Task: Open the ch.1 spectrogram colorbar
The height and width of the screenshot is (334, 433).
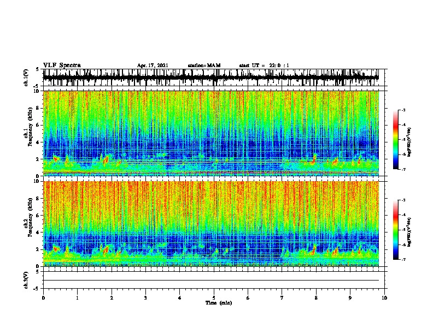Action: click(x=395, y=140)
